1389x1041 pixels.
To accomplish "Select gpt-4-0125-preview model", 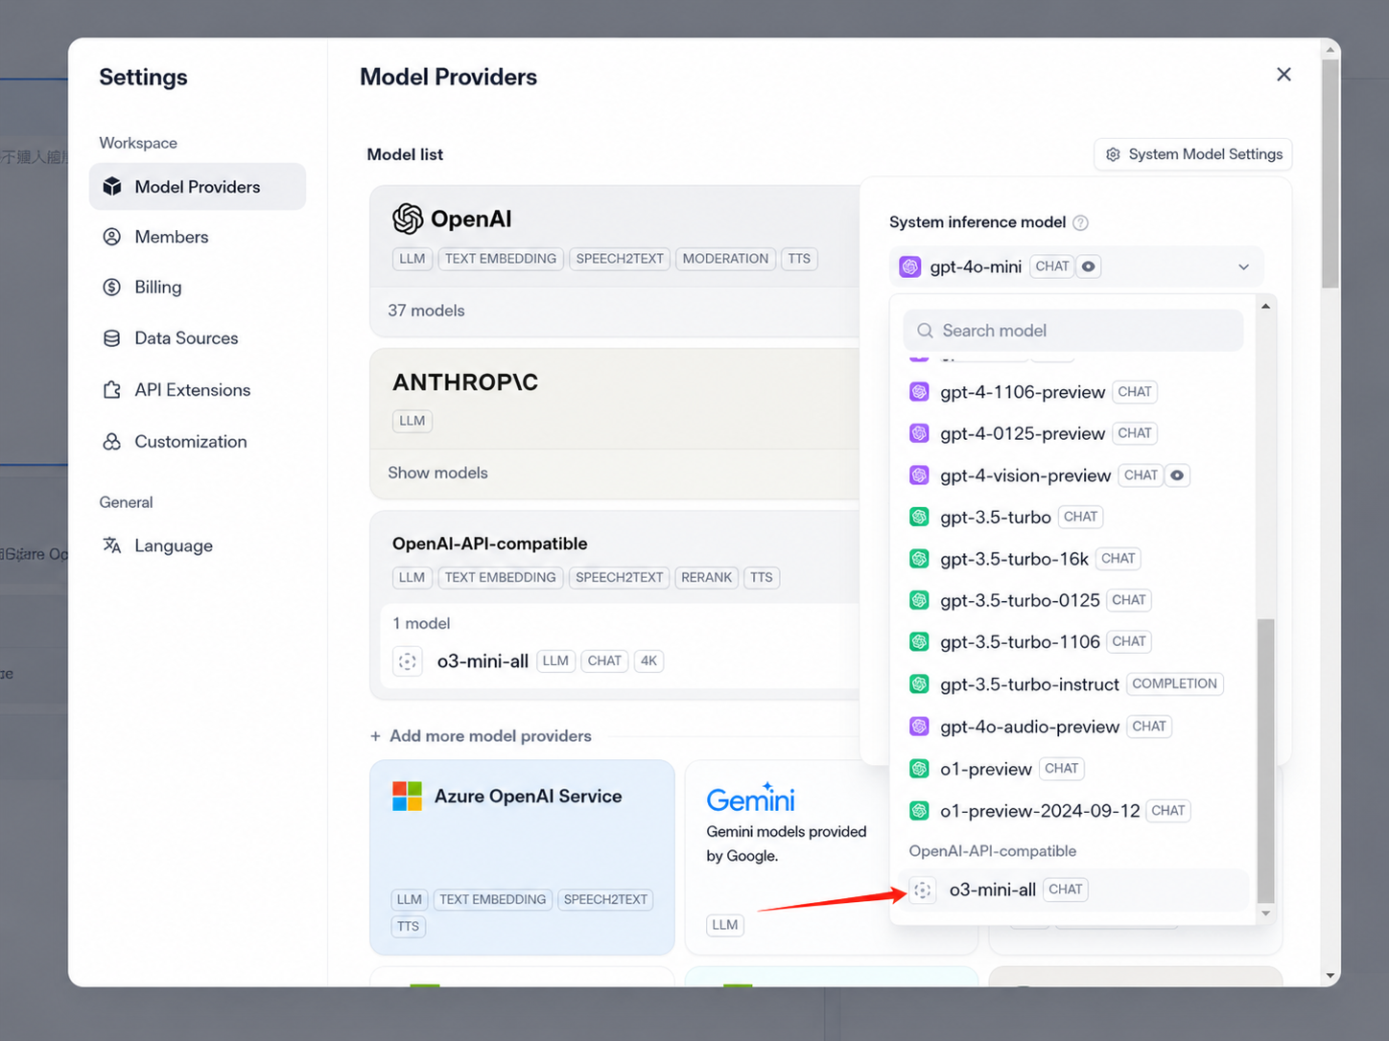I will pos(1072,433).
